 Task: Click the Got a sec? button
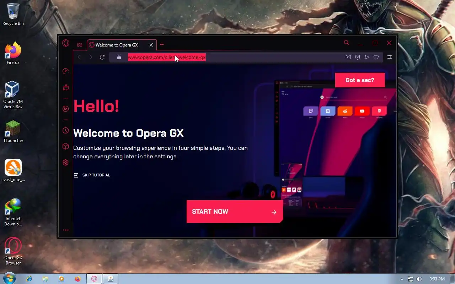tap(360, 80)
